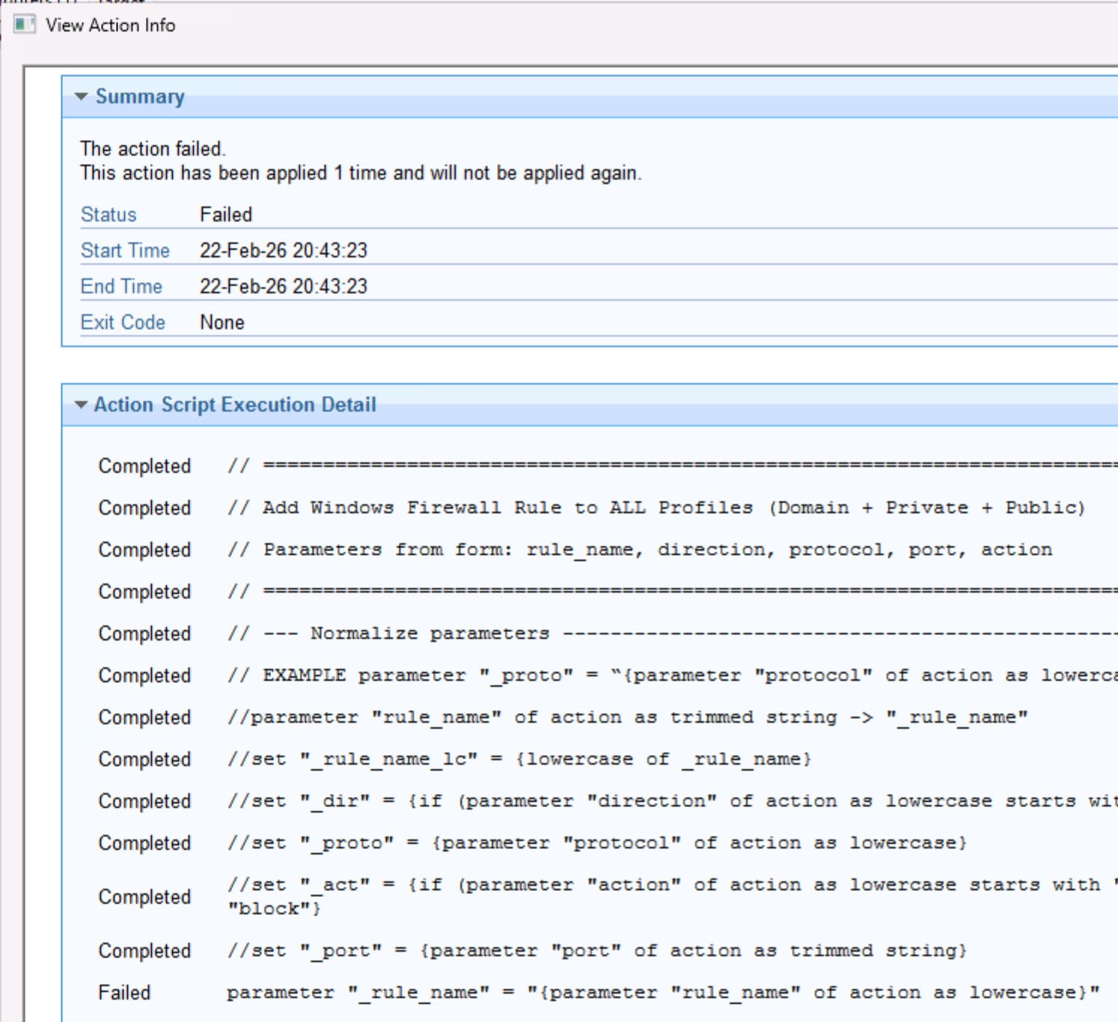This screenshot has height=1022, width=1118.
Task: Click the Failed status of last script line
Action: click(x=124, y=993)
